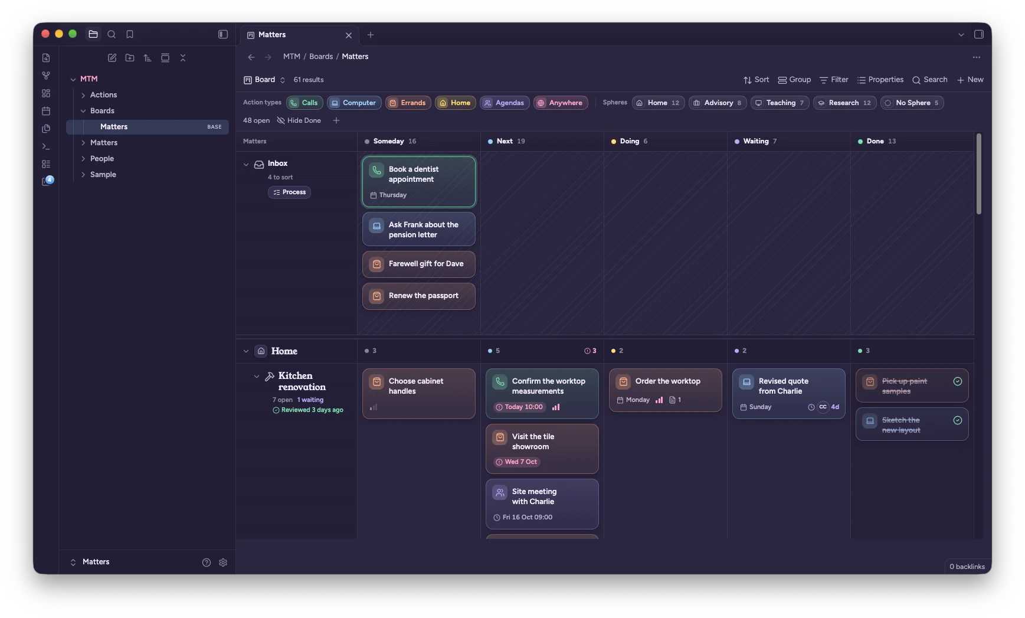Create new note pencil icon
The width and height of the screenshot is (1025, 618).
tap(112, 58)
